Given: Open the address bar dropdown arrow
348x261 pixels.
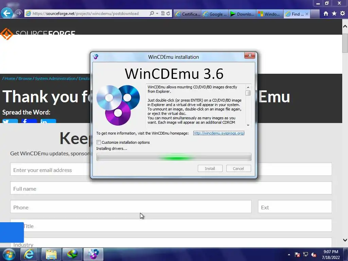Looking at the screenshot, I should pyautogui.click(x=157, y=14).
